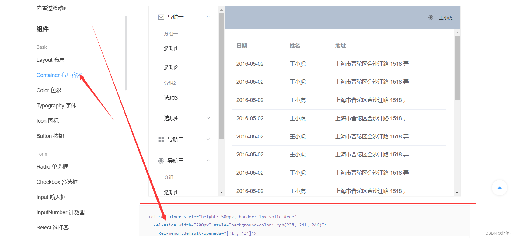Click the Form category label
The height and width of the screenshot is (238, 516).
tap(42, 154)
